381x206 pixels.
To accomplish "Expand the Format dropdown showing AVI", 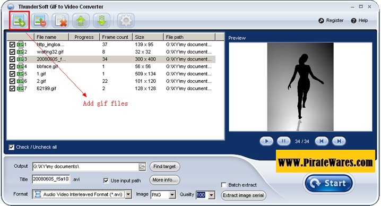I will [x=128, y=194].
